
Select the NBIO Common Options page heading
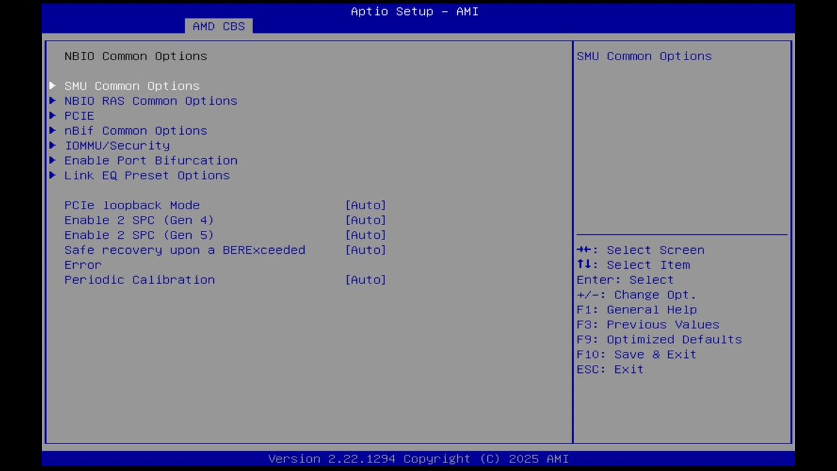(x=135, y=56)
